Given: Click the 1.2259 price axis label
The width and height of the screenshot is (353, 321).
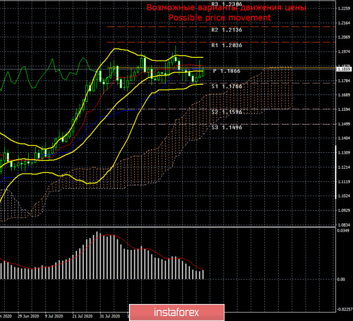Looking at the screenshot, I should (343, 8).
